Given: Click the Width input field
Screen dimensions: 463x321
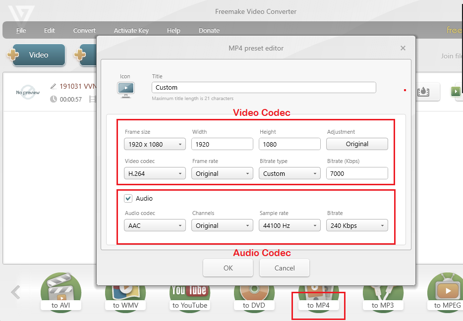Looking at the screenshot, I should coord(223,144).
